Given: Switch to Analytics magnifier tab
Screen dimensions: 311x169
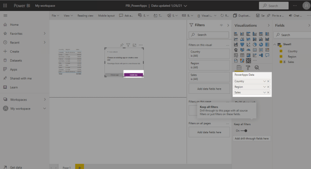Looking at the screenshot, I should pyautogui.click(x=257, y=68).
